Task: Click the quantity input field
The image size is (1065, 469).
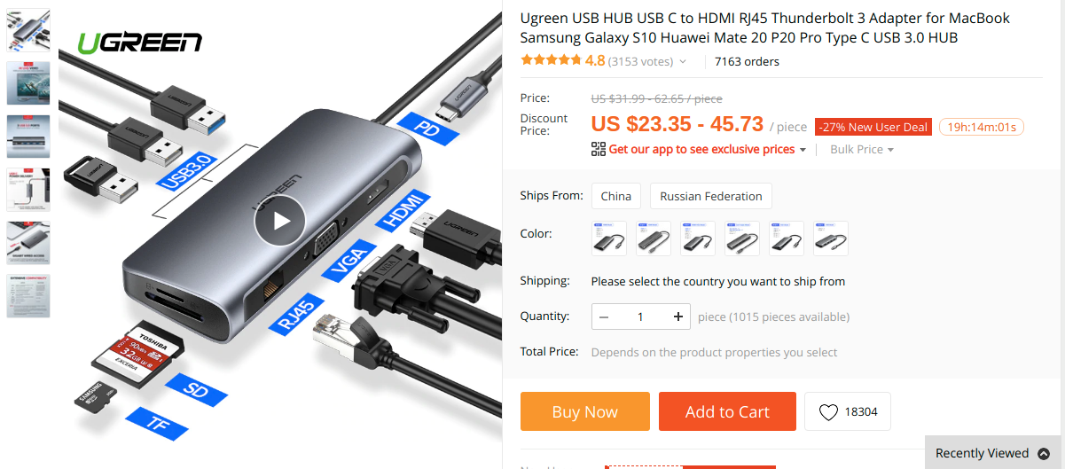Action: click(641, 317)
